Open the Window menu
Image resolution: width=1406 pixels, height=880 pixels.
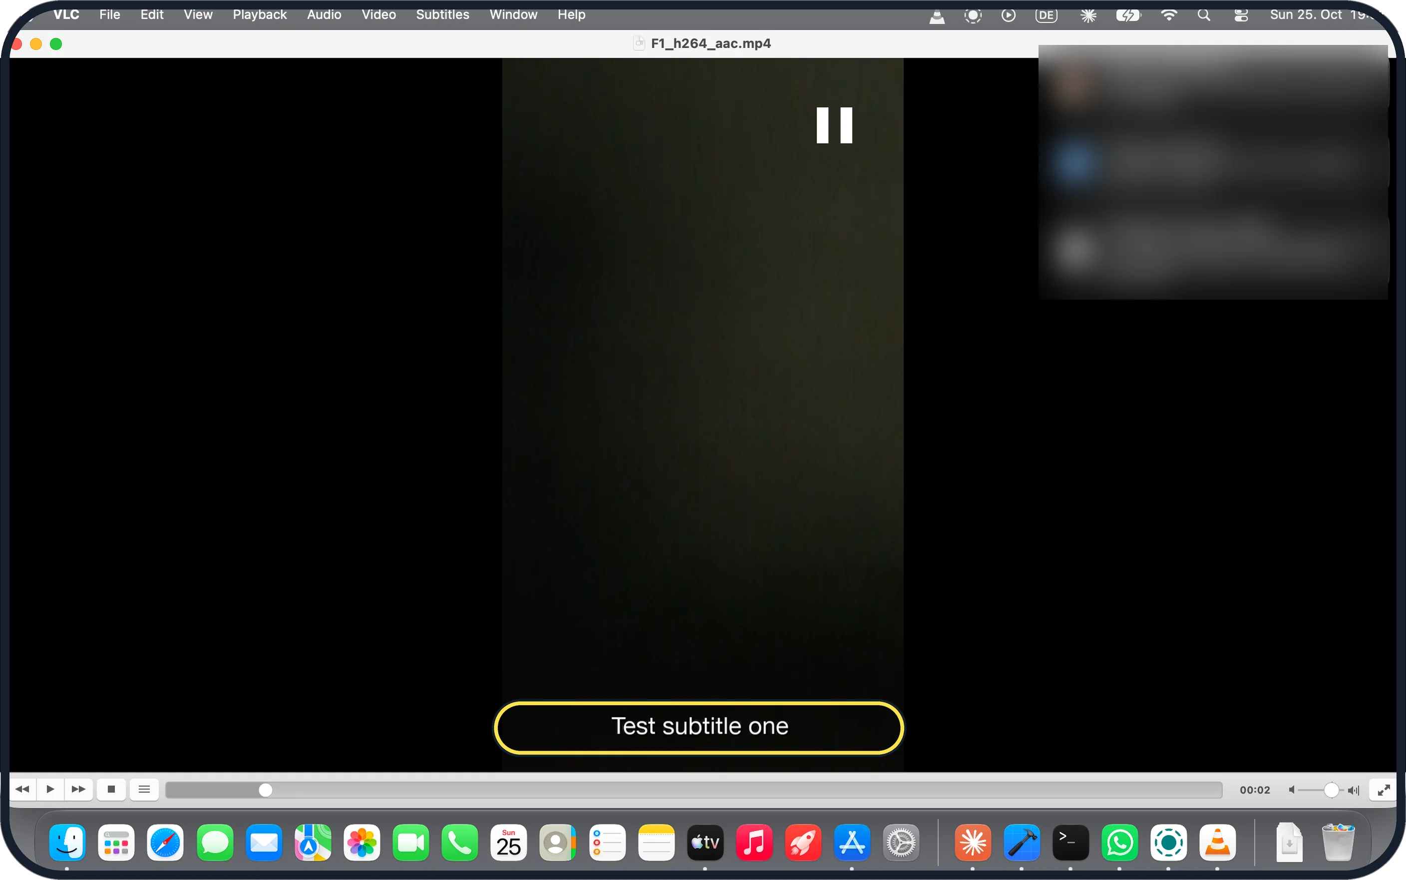coord(513,14)
